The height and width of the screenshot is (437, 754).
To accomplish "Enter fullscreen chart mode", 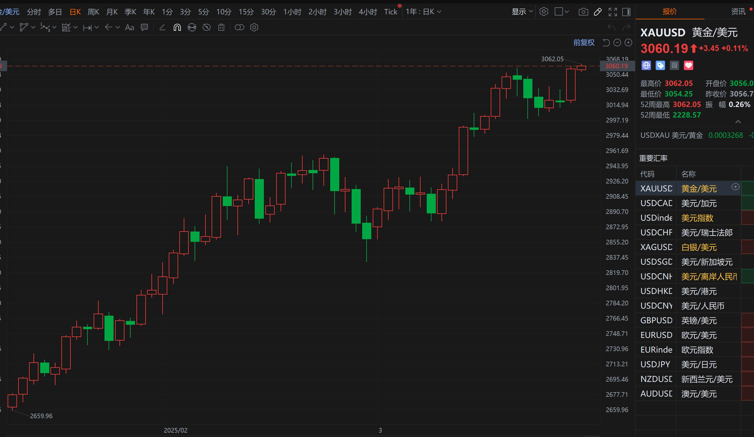I will [613, 12].
